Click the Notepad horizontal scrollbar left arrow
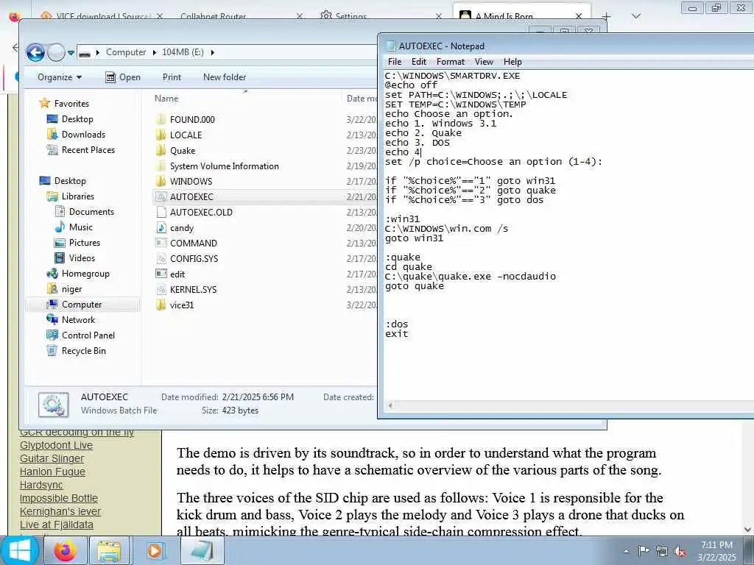The image size is (754, 565). click(x=390, y=405)
